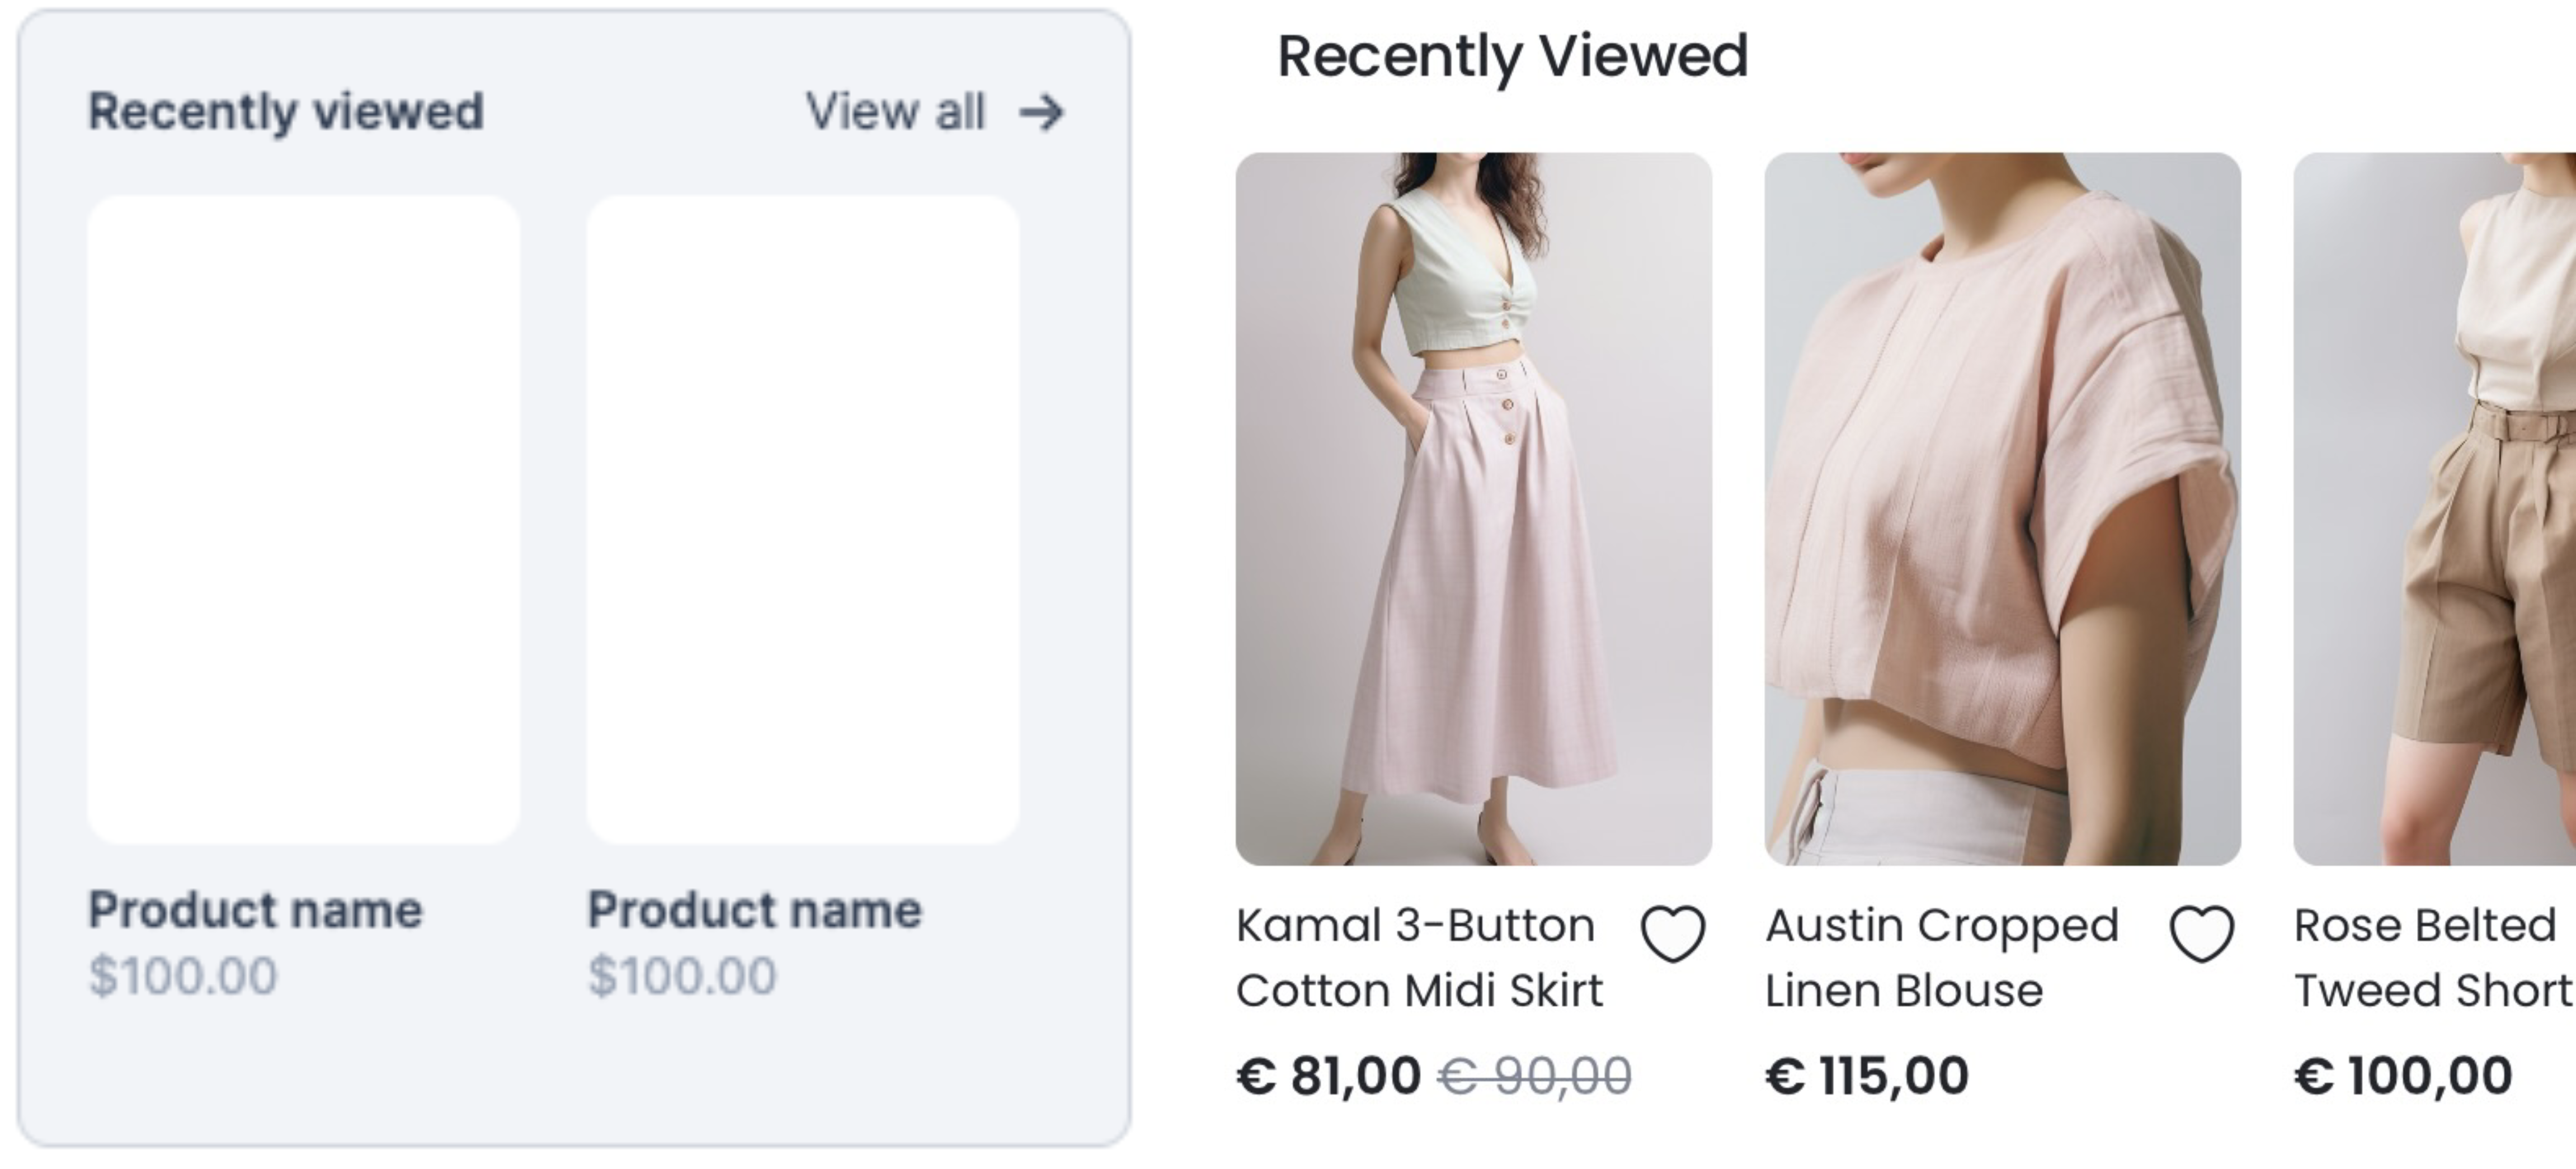Viewport: 2576px width, 1169px height.
Task: Click the € 81,00 sale price
Action: point(1328,1076)
